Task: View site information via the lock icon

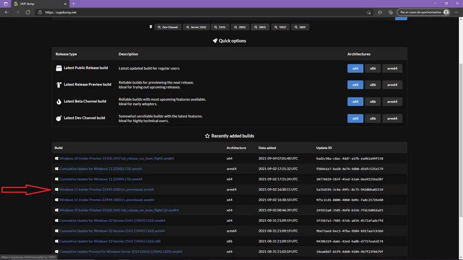Action: [40, 12]
